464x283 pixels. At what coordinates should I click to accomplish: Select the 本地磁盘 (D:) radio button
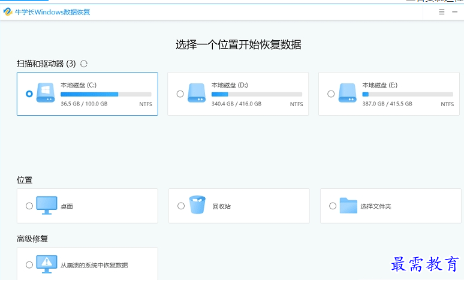pos(180,94)
